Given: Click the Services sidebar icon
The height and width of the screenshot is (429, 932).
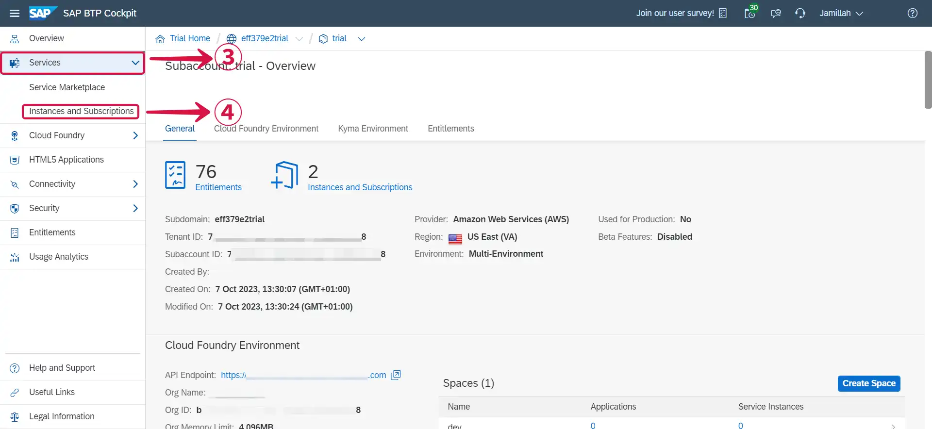Looking at the screenshot, I should point(15,63).
